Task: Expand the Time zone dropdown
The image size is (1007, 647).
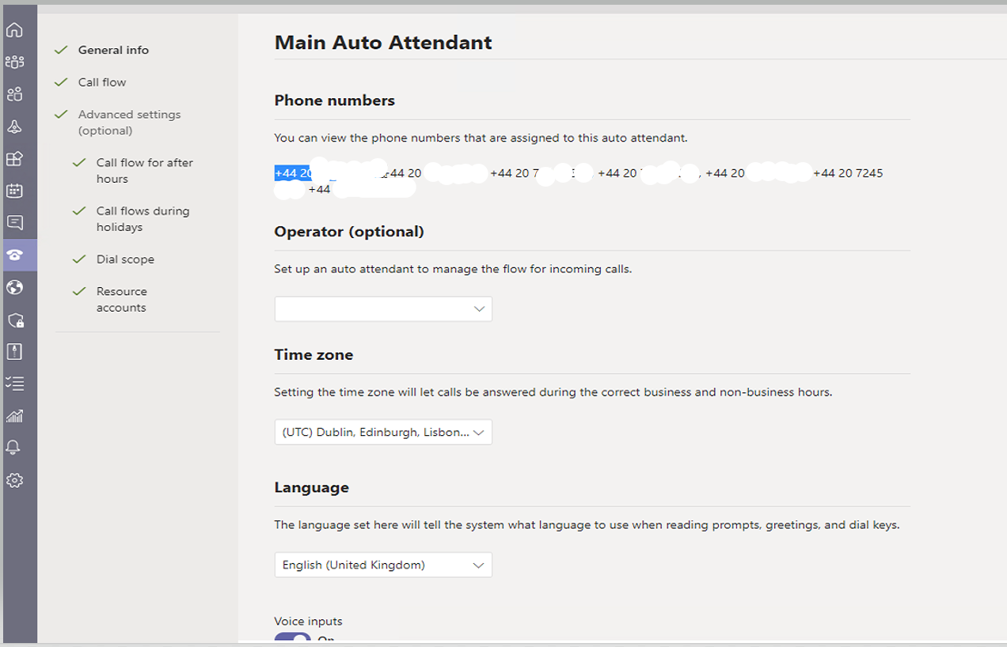Action: [383, 432]
